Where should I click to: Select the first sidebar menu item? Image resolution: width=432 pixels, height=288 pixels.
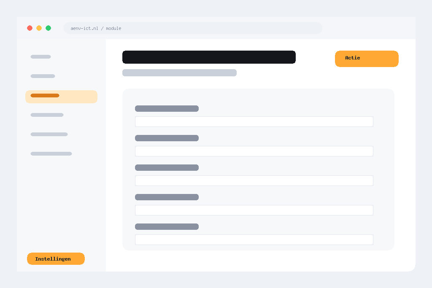[x=41, y=57]
